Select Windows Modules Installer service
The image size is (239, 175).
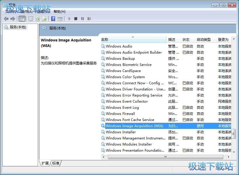tap(166, 144)
